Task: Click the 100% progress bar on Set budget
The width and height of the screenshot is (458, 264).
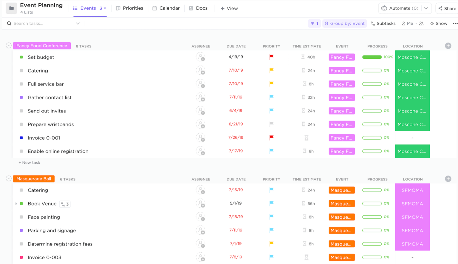Action: point(372,57)
